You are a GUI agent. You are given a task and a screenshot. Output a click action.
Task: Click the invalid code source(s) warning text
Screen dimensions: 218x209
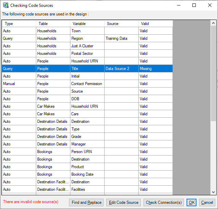pos(31,202)
